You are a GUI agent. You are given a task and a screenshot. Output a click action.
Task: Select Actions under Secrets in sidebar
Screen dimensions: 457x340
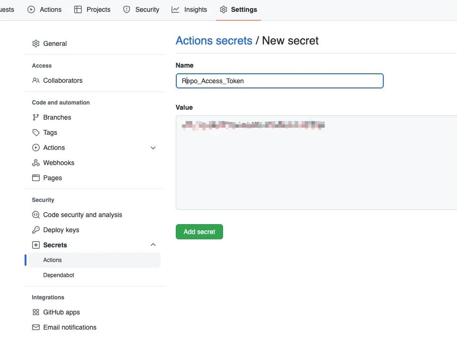95,260
